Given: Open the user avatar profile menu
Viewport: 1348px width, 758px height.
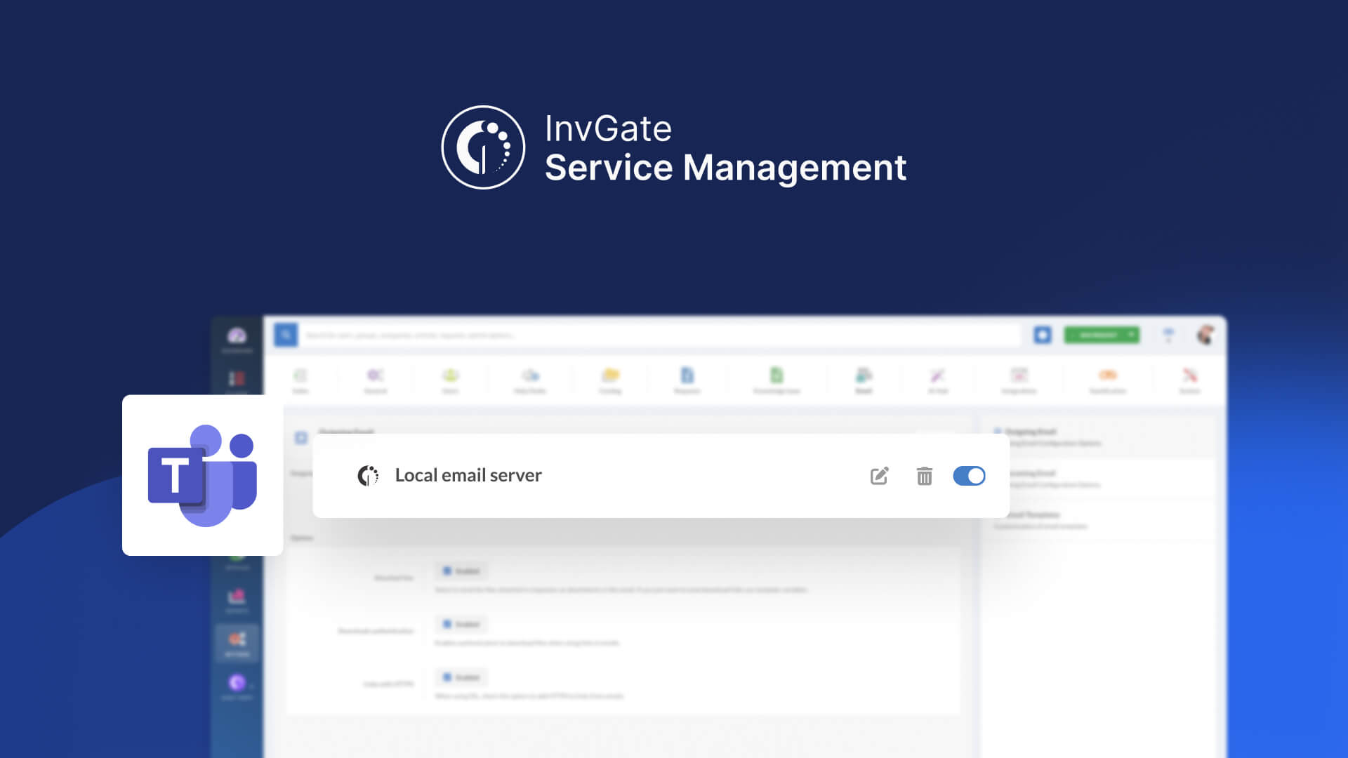Looking at the screenshot, I should (1205, 335).
